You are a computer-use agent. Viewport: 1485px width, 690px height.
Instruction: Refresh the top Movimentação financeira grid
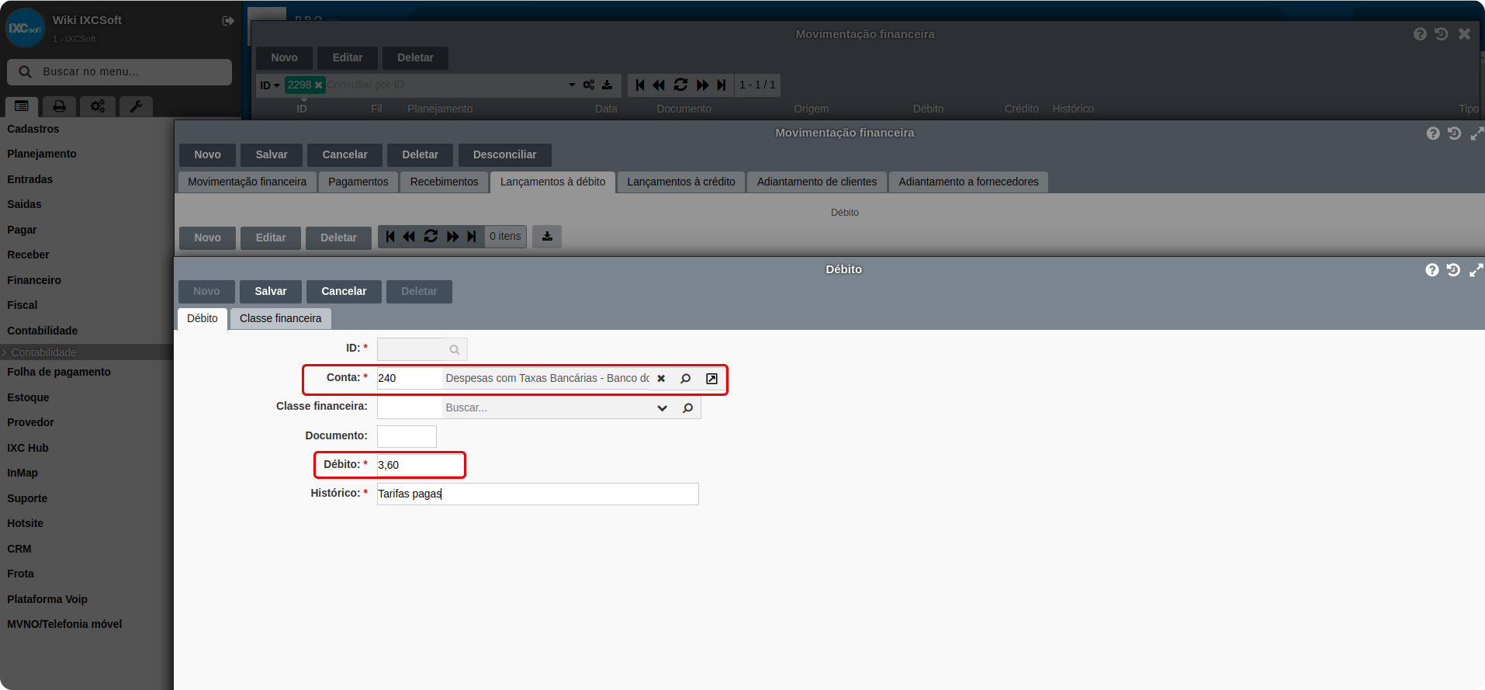(x=680, y=85)
